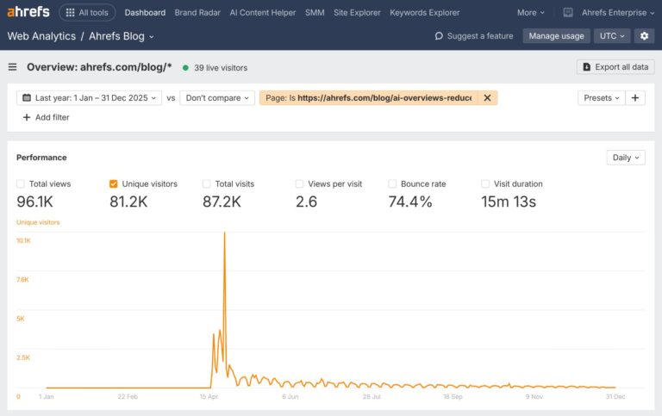Click the monitor icon in top bar

pos(568,13)
